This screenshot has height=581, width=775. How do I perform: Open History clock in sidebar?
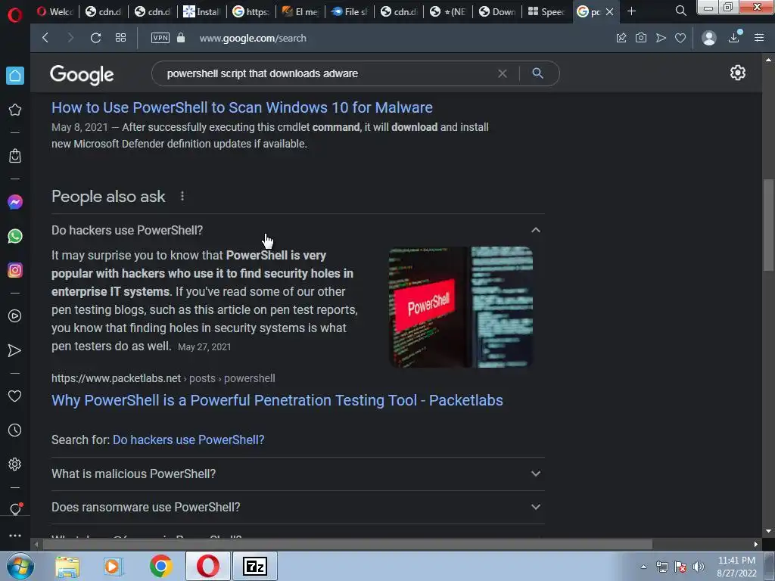tap(15, 430)
